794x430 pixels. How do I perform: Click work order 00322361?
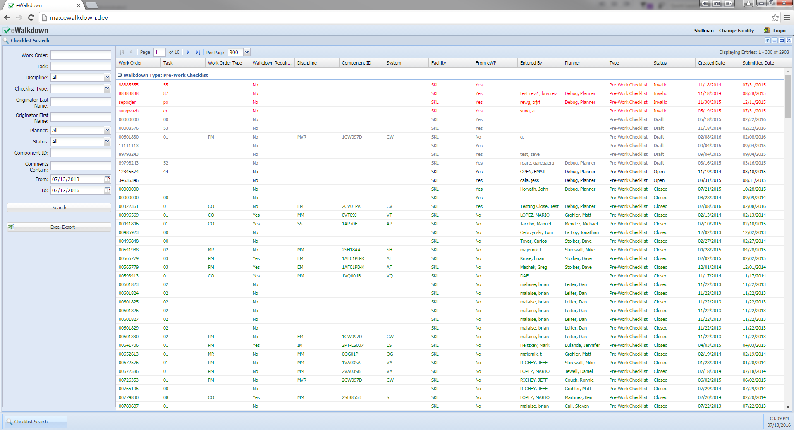(129, 206)
